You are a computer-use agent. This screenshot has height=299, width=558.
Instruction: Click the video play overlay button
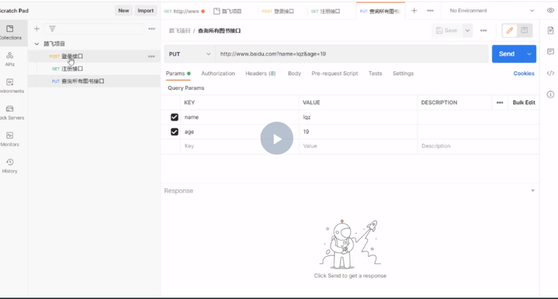[x=277, y=139]
